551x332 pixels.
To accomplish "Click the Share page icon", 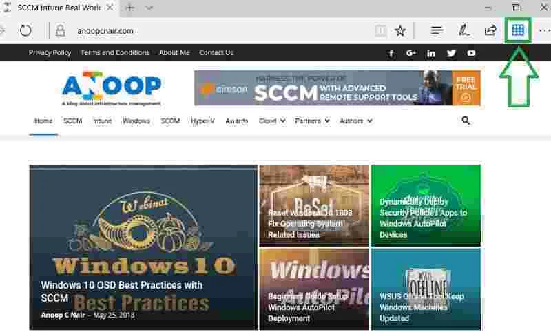I will [x=490, y=30].
